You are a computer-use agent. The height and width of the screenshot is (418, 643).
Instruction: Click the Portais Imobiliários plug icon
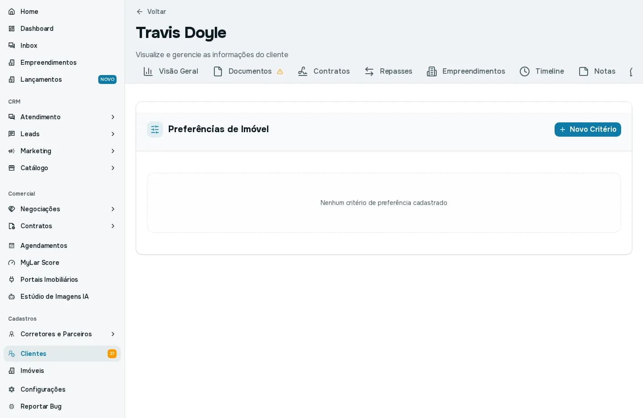tap(12, 280)
